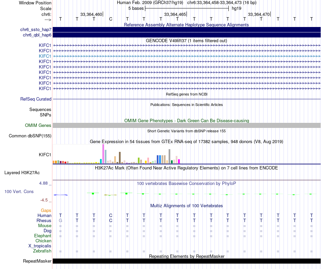Click the tall brown bar in GTEx chart
321x269 pixels.
coord(120,158)
